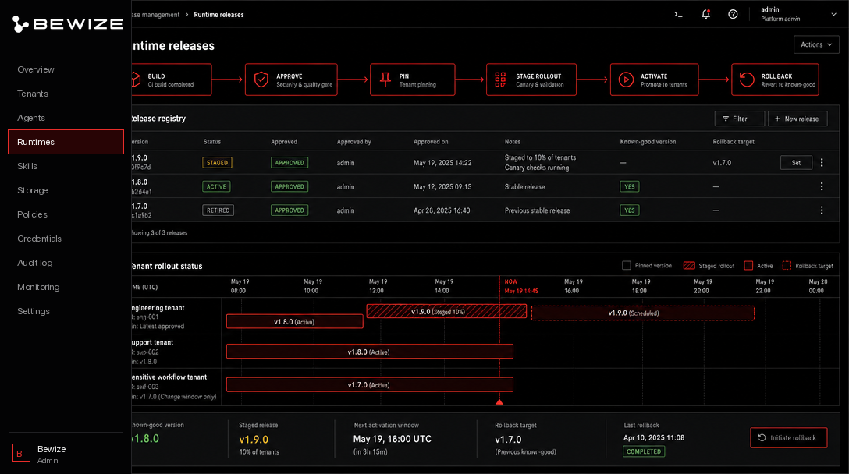Click the Approve shield icon
Screen dimensions: 849x474
[x=261, y=80]
